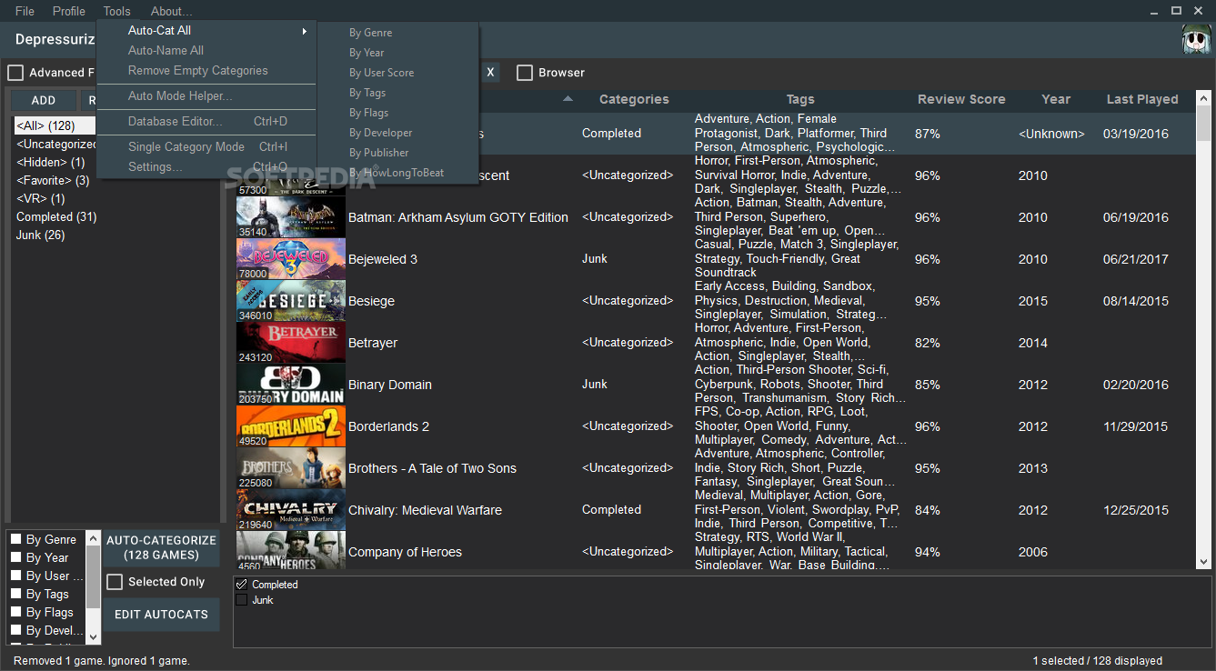Screen dimensions: 1216x671
Task: Click the Betrayer game thumbnail
Action: pyautogui.click(x=290, y=343)
